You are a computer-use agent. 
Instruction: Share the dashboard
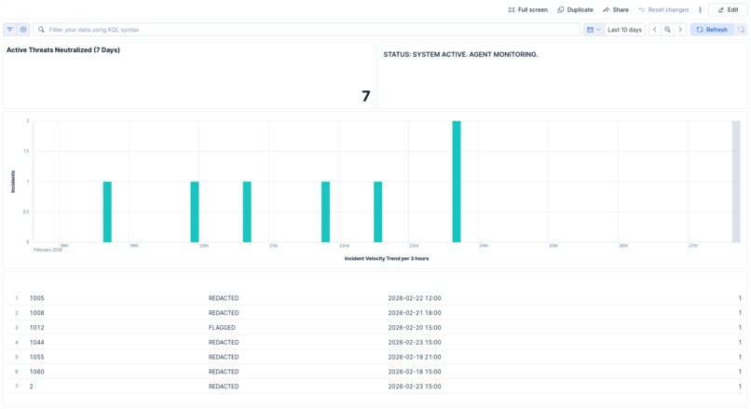pyautogui.click(x=616, y=9)
